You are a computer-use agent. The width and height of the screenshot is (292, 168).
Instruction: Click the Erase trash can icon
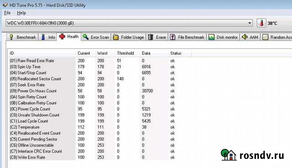151,37
